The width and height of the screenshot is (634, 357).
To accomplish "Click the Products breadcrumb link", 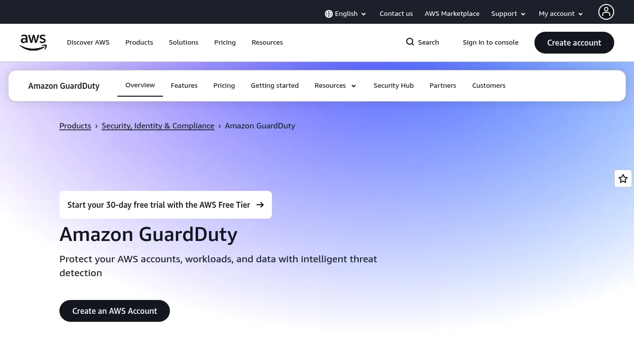I will click(x=75, y=126).
